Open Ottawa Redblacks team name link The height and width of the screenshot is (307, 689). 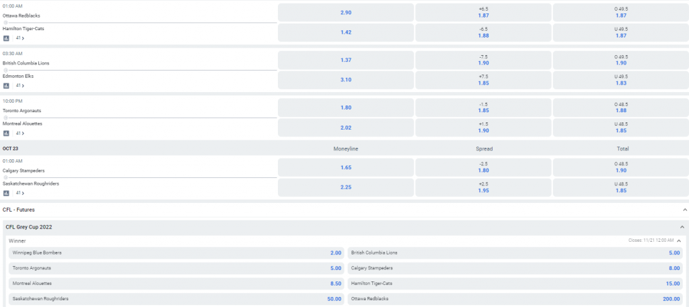click(21, 16)
